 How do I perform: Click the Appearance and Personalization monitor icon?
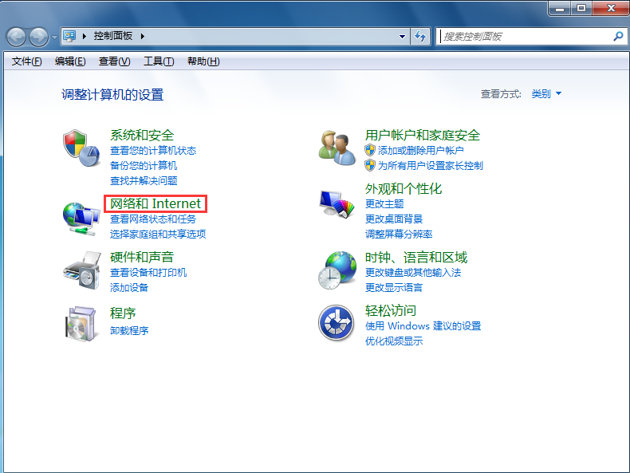pyautogui.click(x=336, y=205)
